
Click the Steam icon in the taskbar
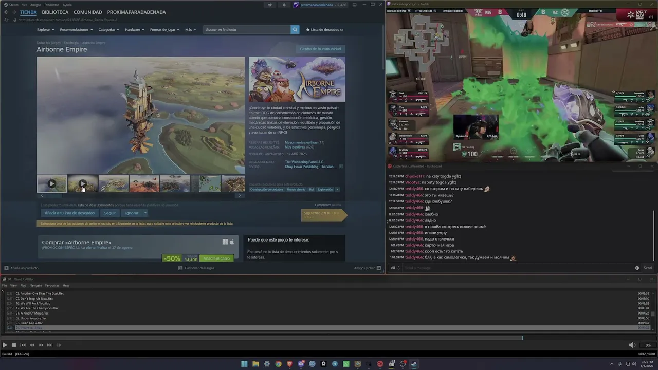[414, 364]
